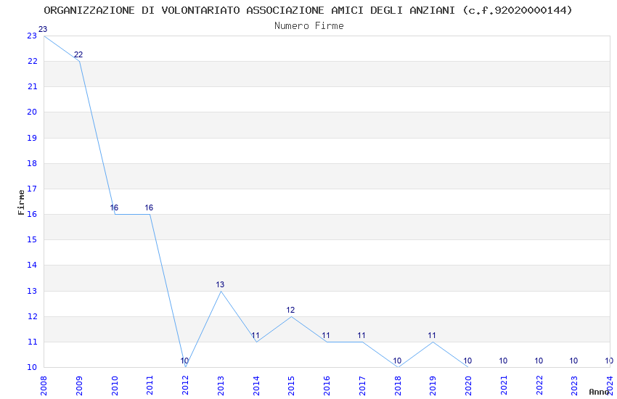Image resolution: width=617 pixels, height=399 pixels.
Task: Click y-axis tick value 15
Action: (x=32, y=240)
